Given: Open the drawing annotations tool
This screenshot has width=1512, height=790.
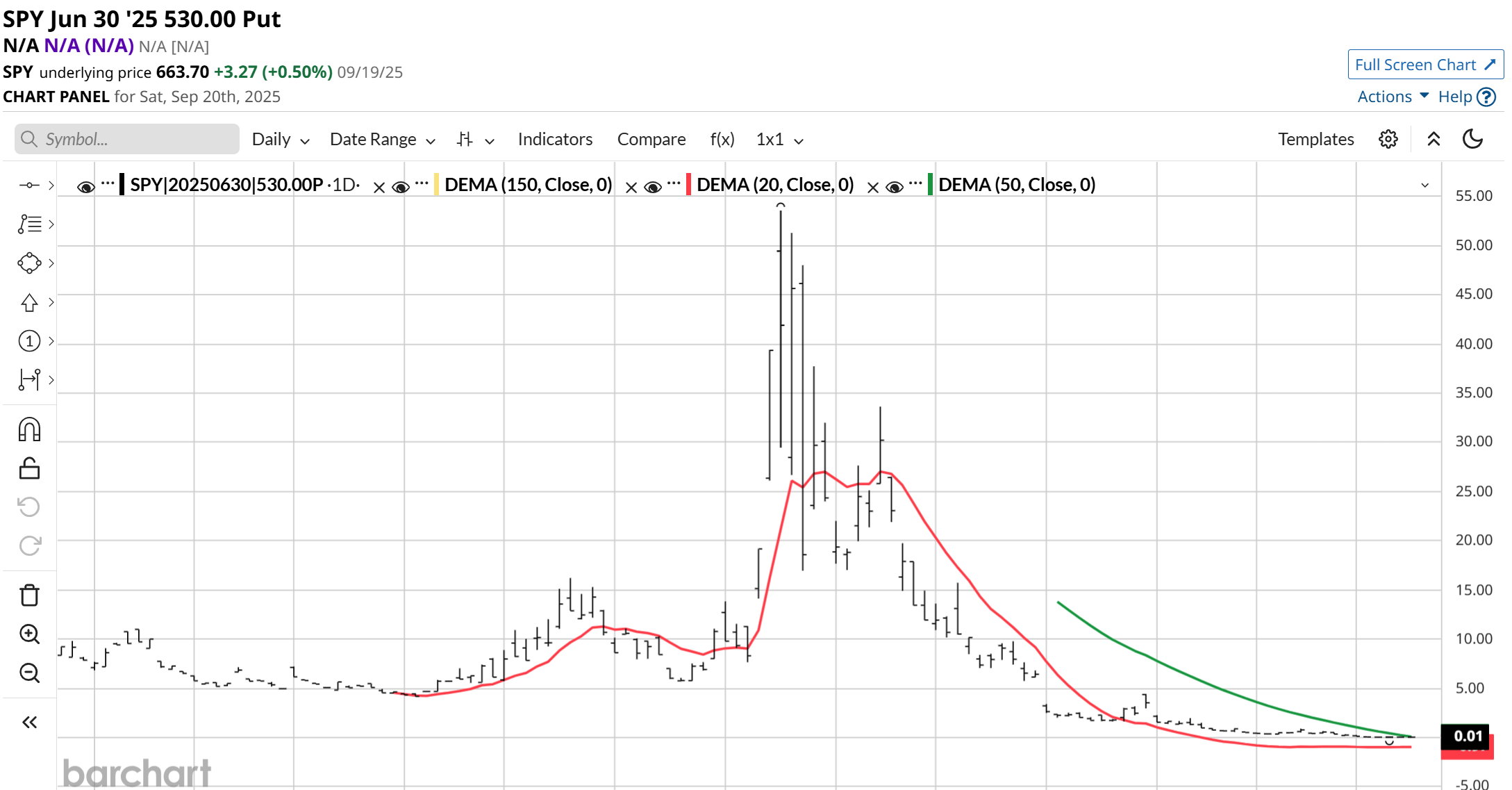Looking at the screenshot, I should pyautogui.click(x=28, y=224).
